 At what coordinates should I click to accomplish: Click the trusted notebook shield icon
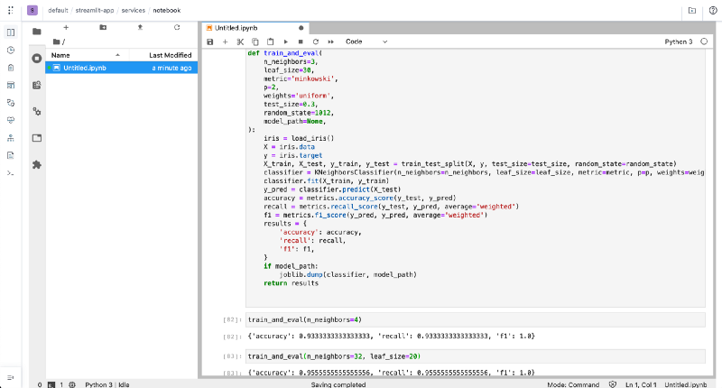pyautogui.click(x=613, y=384)
